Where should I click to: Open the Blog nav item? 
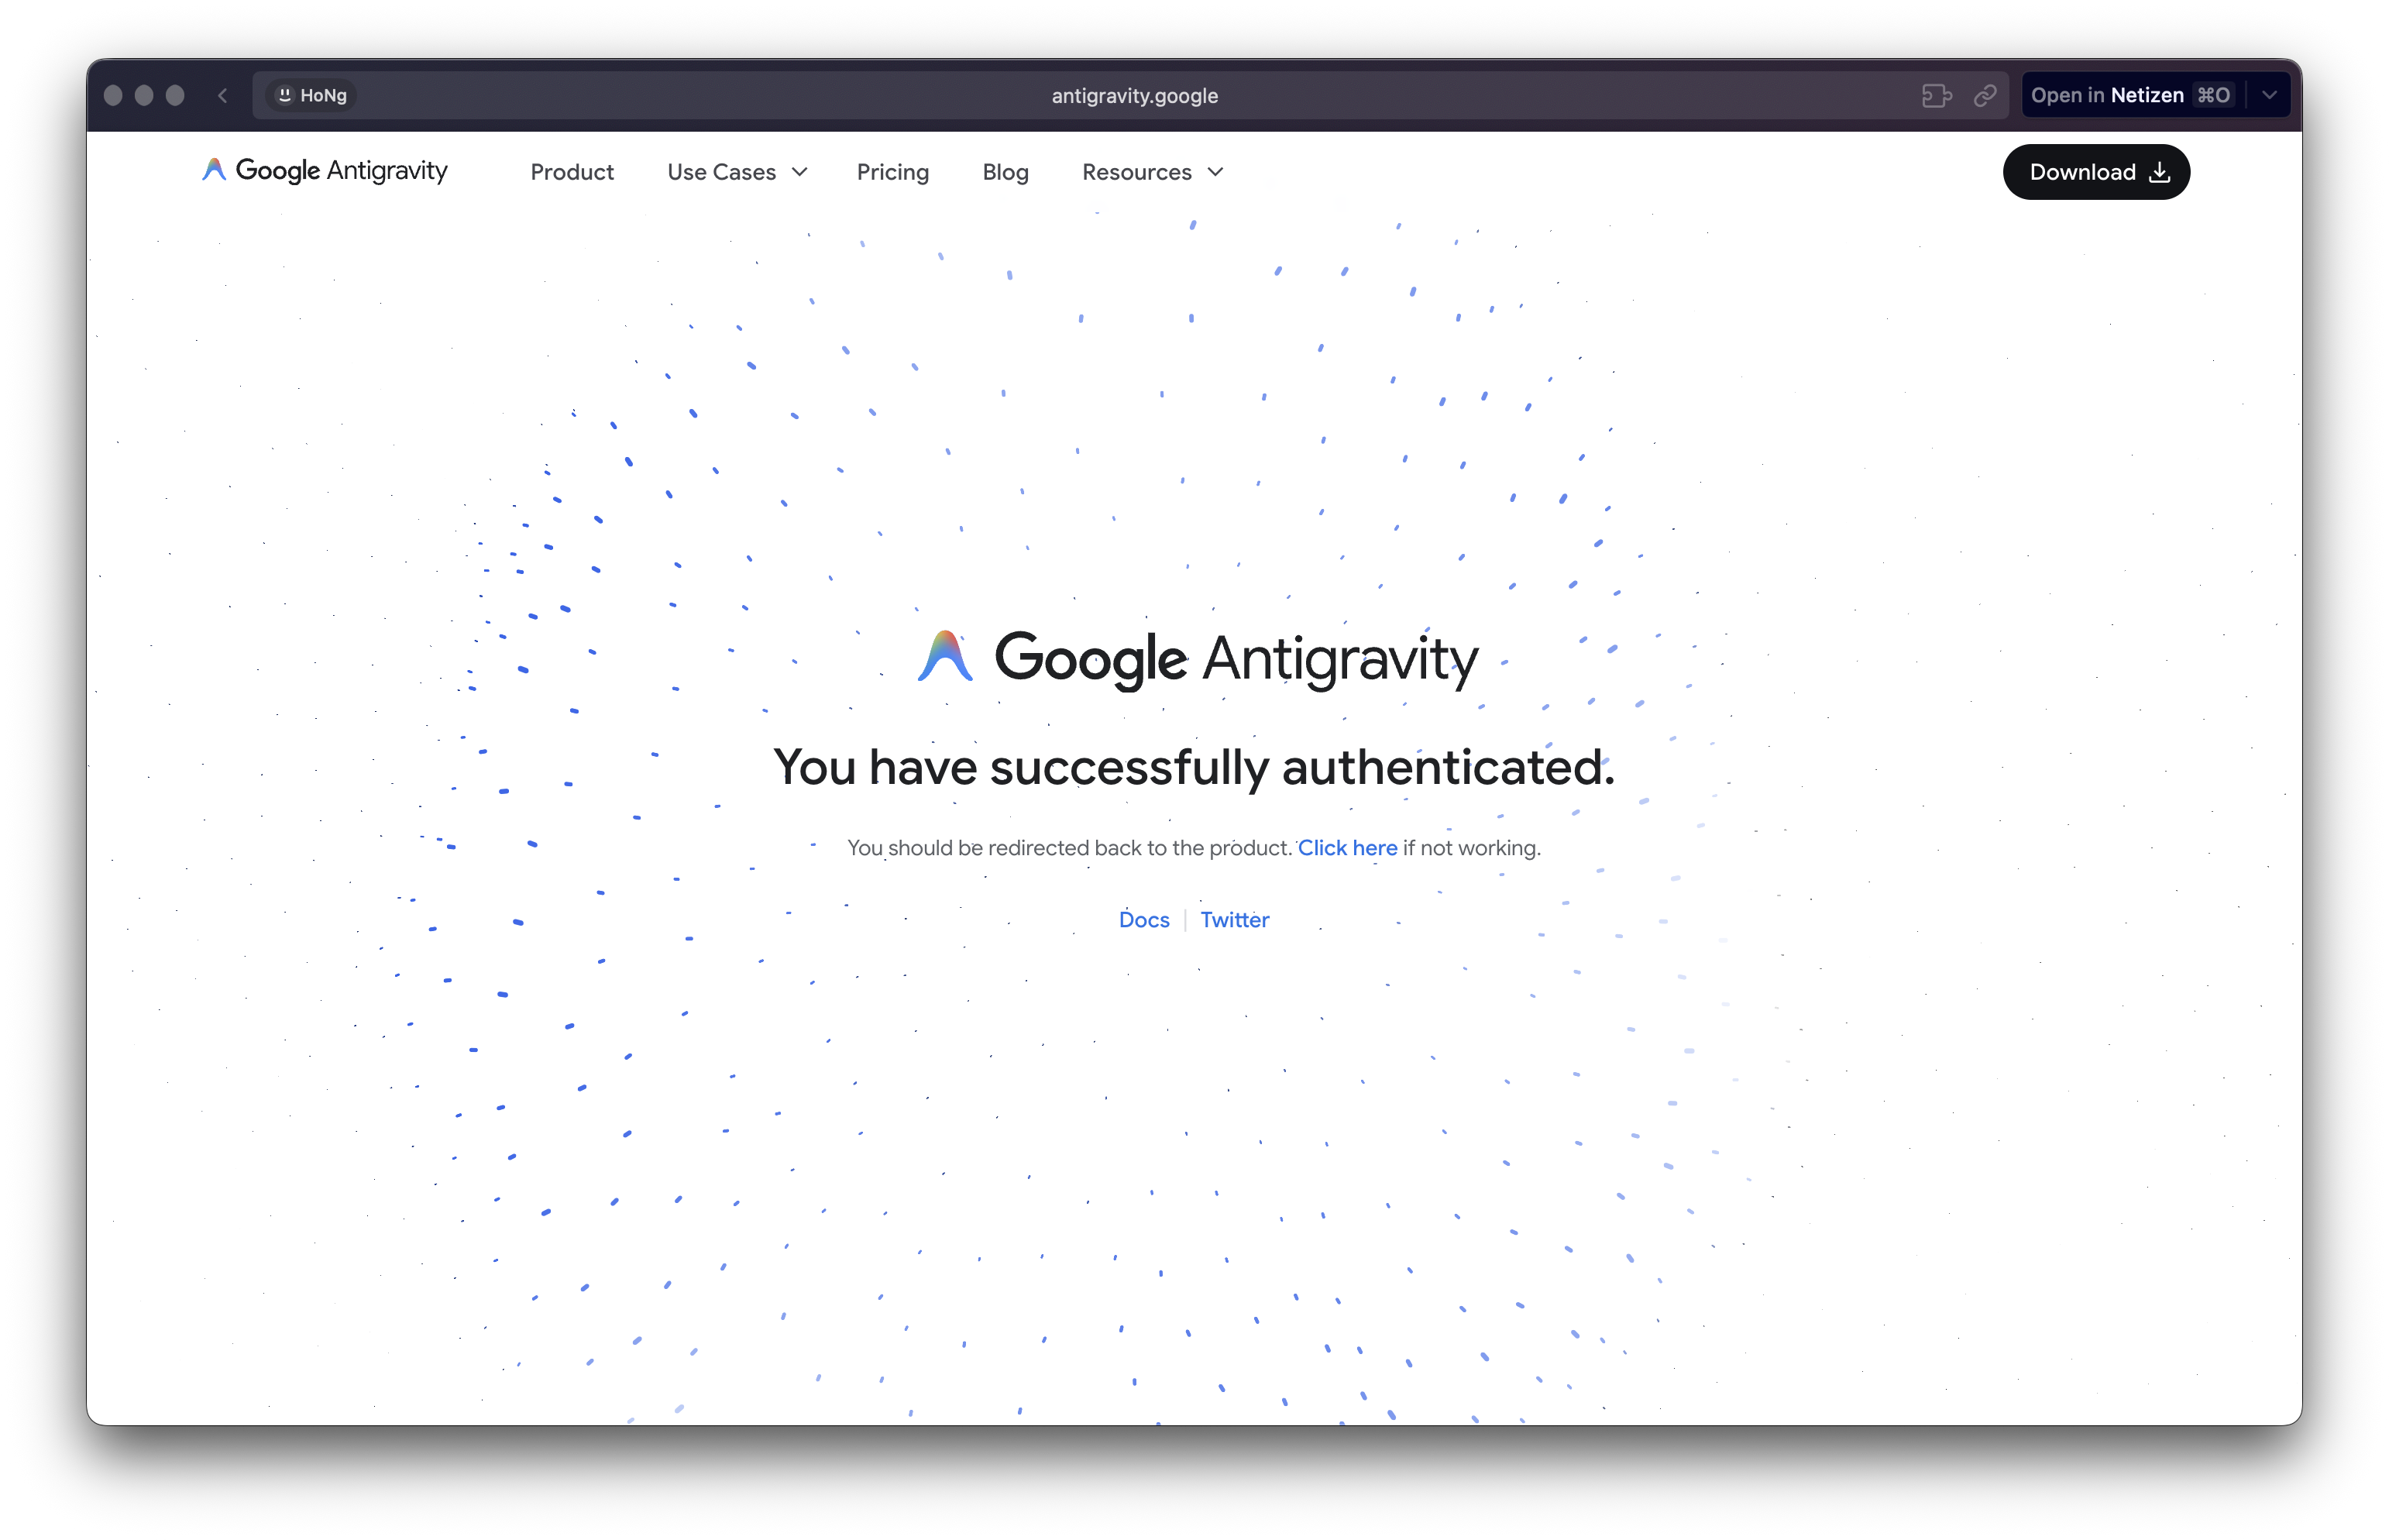(x=1005, y=172)
